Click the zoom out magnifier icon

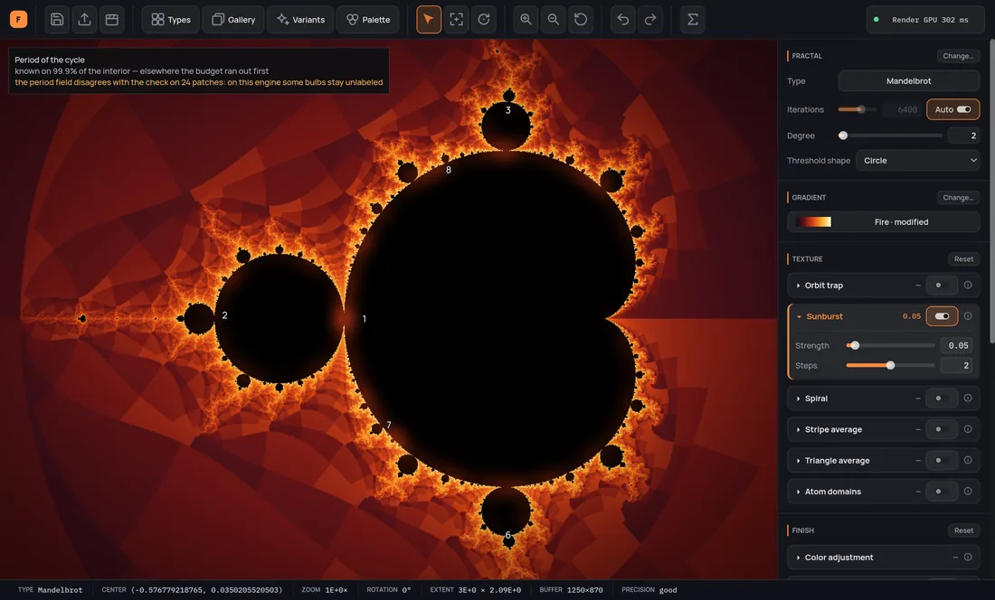coord(554,20)
